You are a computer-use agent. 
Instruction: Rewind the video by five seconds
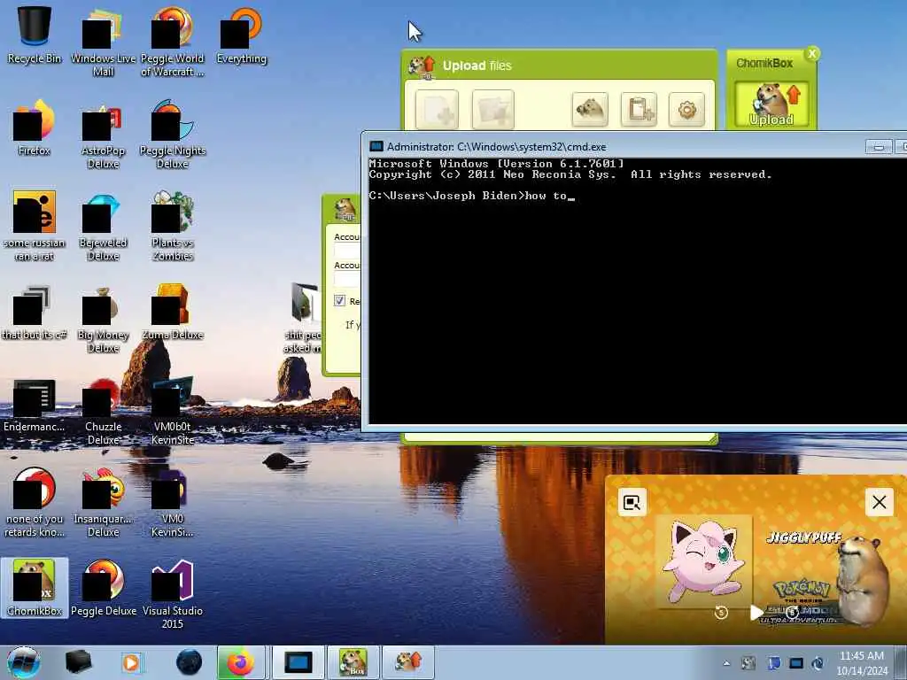[x=721, y=613]
